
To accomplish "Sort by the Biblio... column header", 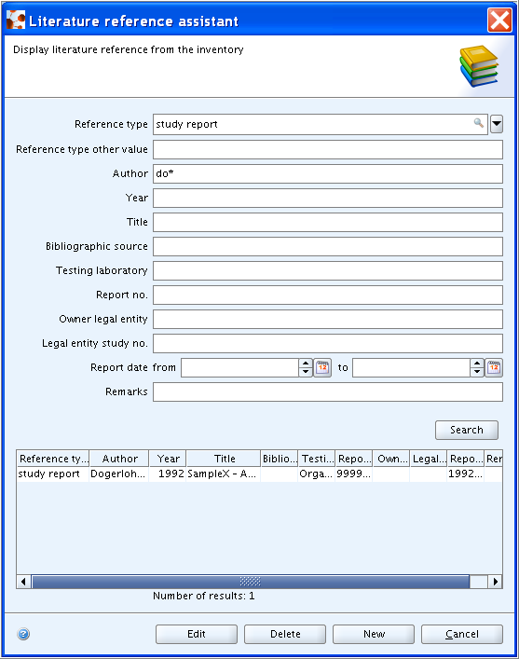I will [280, 459].
